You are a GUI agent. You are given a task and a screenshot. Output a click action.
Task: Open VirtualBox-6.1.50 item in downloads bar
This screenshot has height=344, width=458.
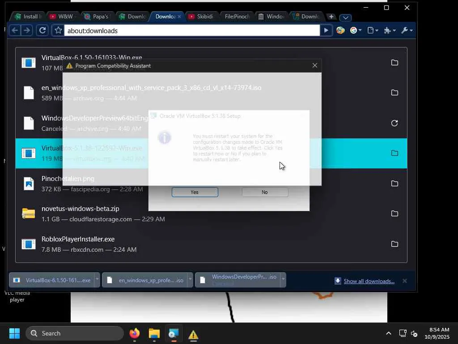coord(52,280)
